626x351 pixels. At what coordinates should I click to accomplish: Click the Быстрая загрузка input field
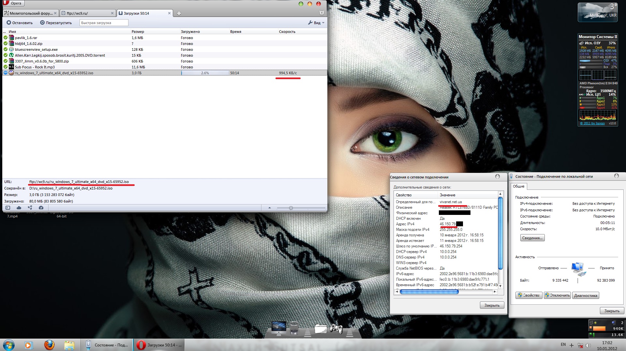tap(104, 23)
